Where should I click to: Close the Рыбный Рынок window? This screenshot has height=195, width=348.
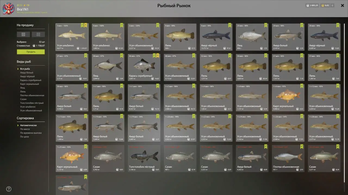[343, 5]
